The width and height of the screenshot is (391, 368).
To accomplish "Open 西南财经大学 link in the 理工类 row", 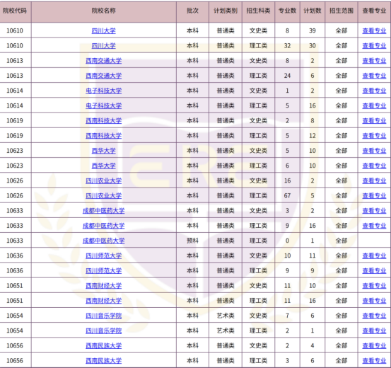I will [x=103, y=300].
